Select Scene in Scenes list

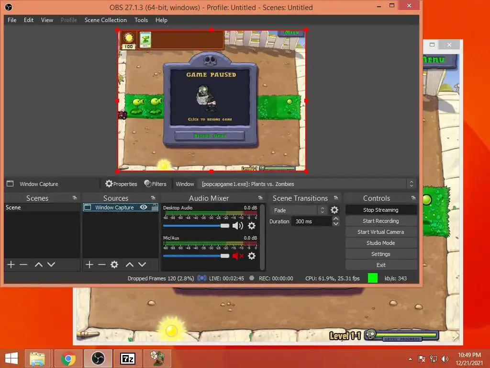(x=42, y=207)
